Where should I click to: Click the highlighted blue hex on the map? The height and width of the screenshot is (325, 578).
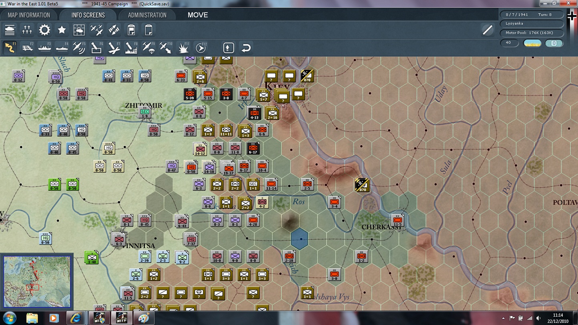click(299, 238)
